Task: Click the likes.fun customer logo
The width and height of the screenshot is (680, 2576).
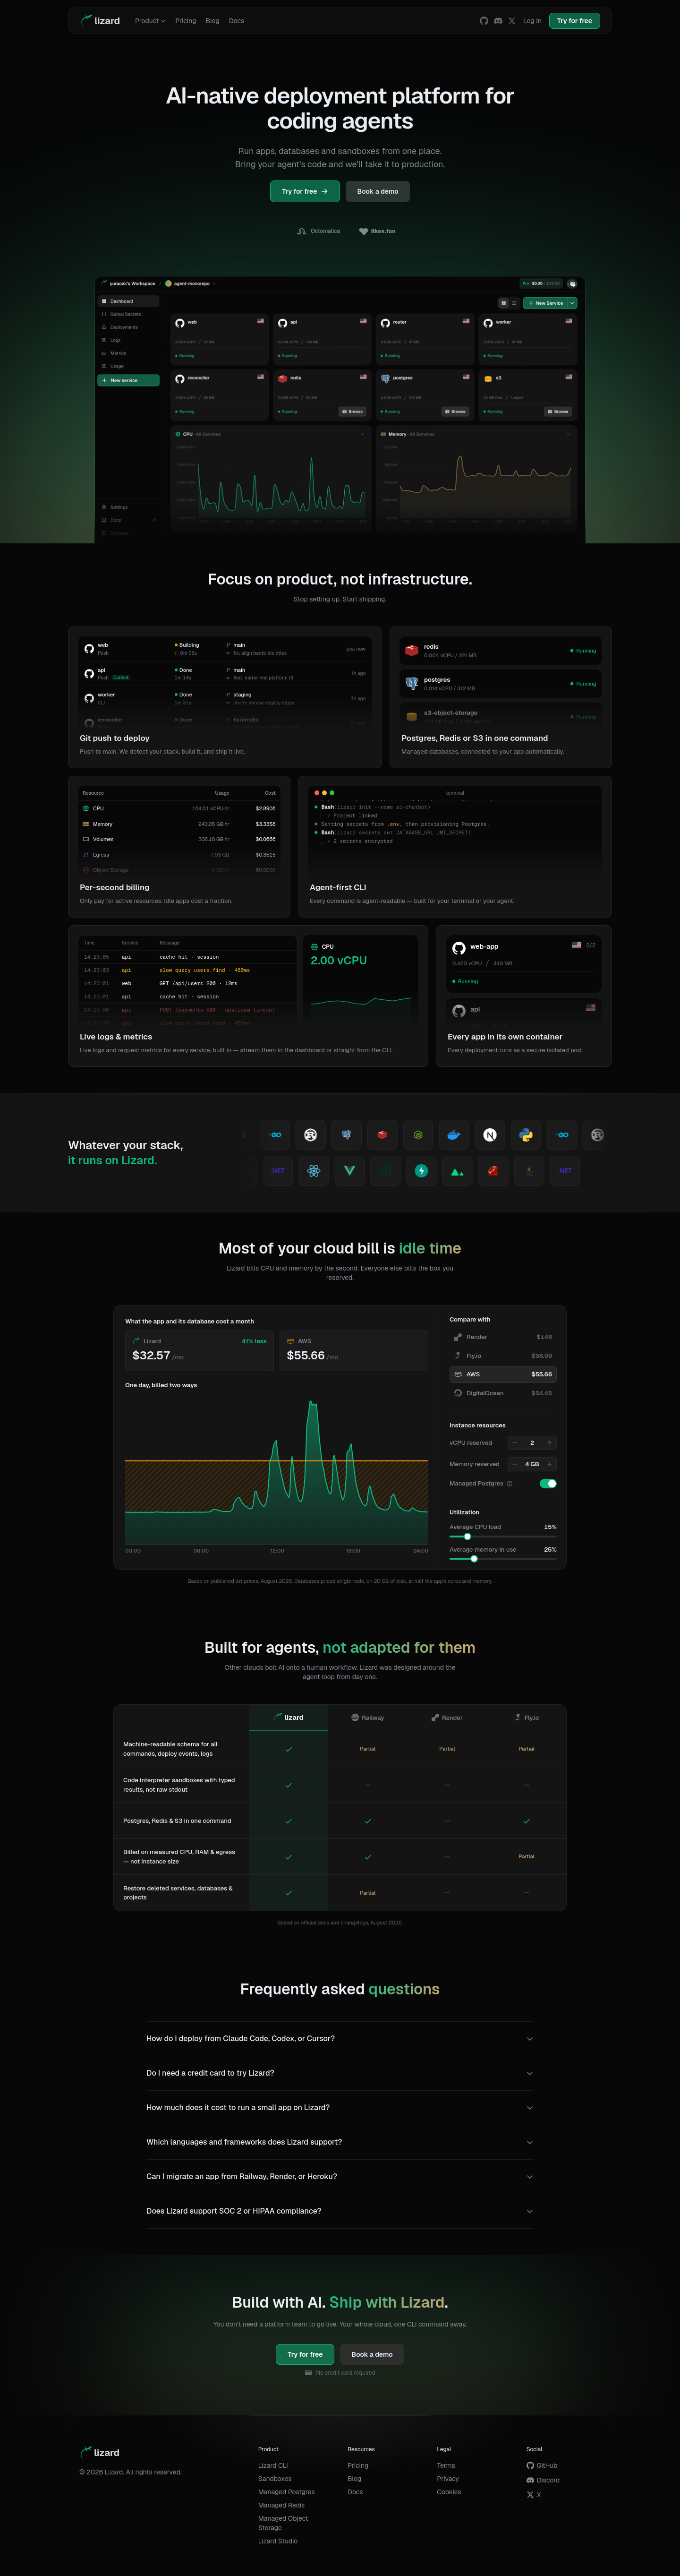Action: coord(378,231)
